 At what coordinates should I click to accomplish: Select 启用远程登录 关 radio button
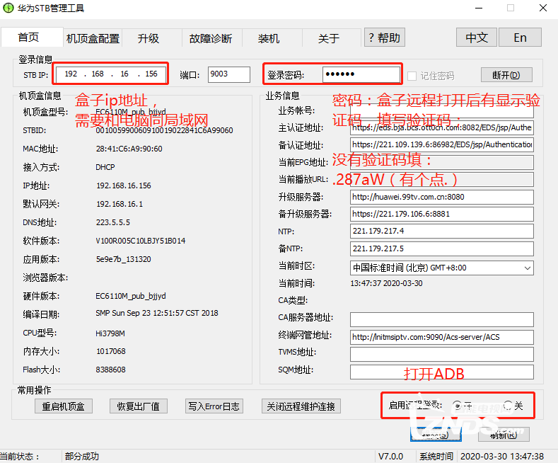coord(508,406)
